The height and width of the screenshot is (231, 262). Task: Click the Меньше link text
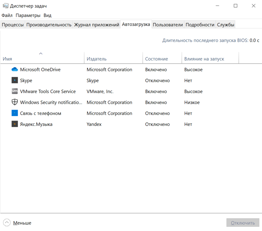(x=22, y=223)
